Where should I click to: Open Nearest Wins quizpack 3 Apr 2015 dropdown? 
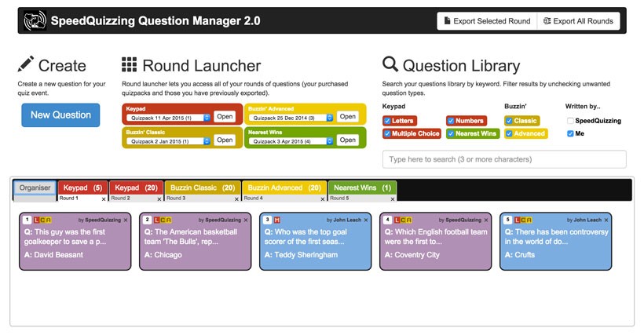coord(291,141)
